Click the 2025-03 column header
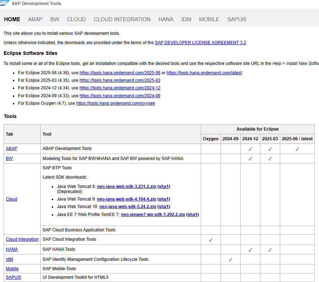This screenshot has height=282, width=319. (270, 139)
